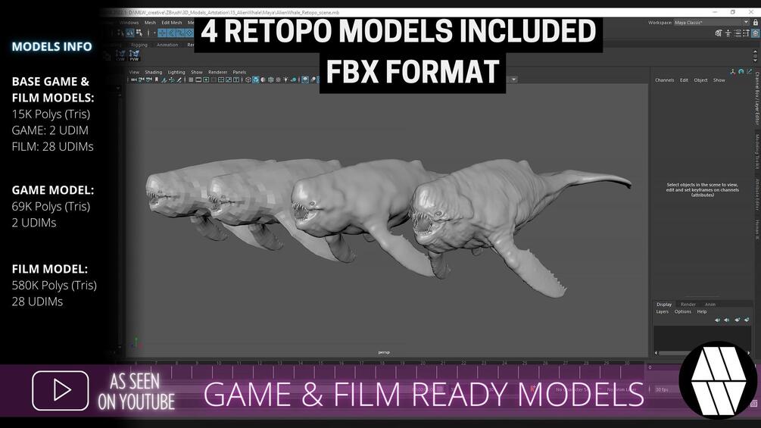Open the Workspace Maya Classic dropdown
This screenshot has height=428, width=761.
(x=710, y=22)
